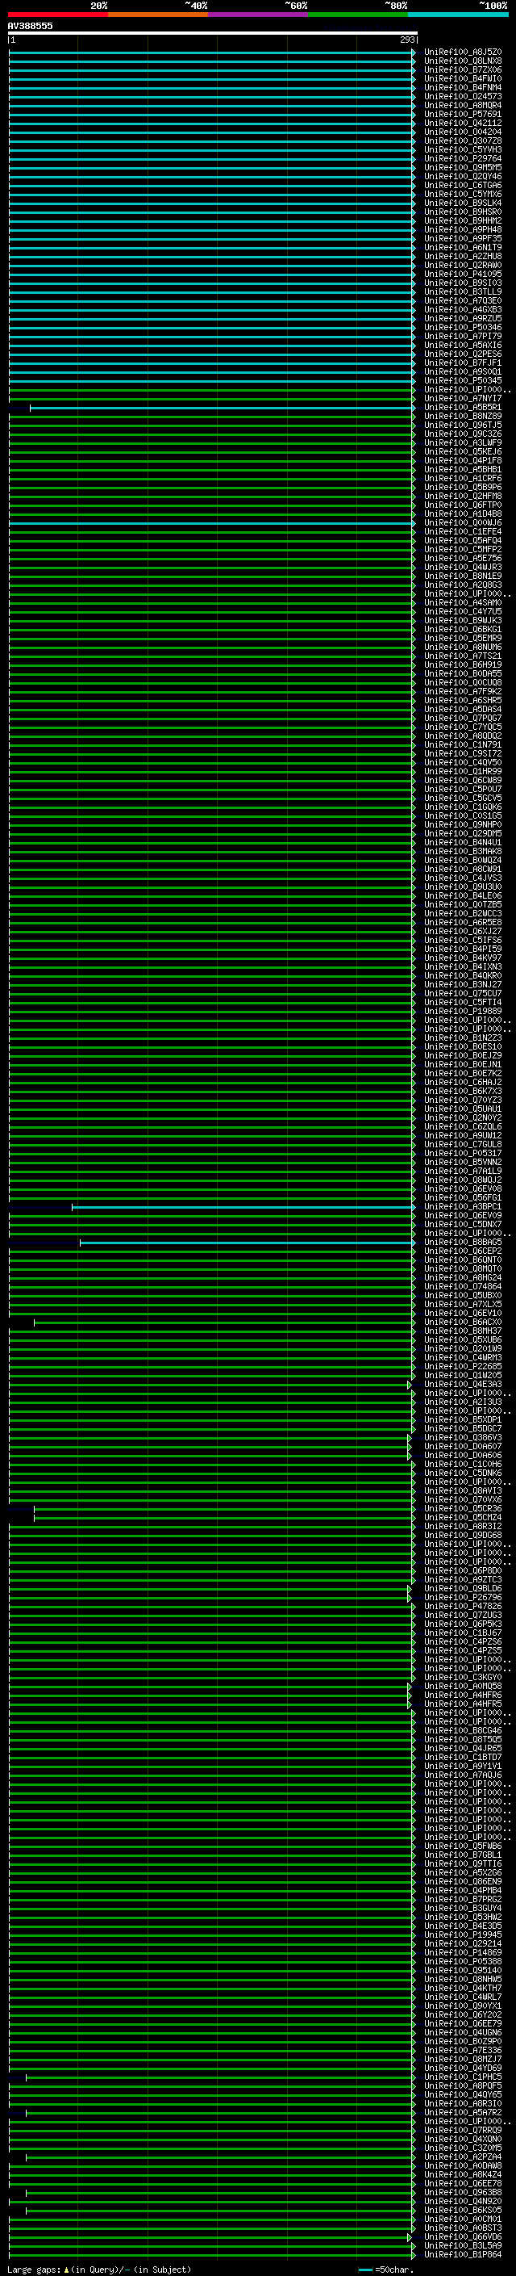Viewport: 516px width, 2276px height.
Task: Click the green alignment bar for UniRef100_Q56FG1
Action: pos(212,1198)
